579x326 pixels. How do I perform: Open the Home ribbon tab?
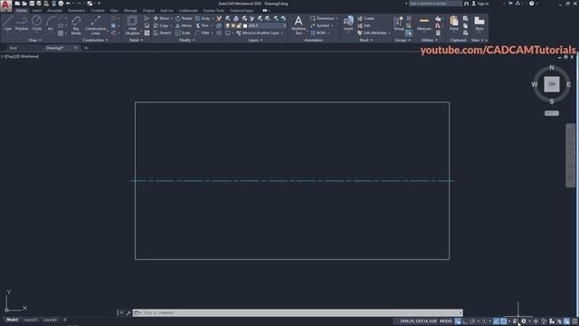pos(22,11)
